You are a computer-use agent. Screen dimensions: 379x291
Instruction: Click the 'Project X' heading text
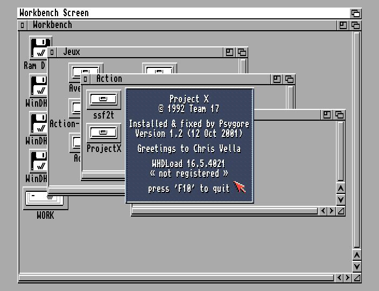point(189,99)
